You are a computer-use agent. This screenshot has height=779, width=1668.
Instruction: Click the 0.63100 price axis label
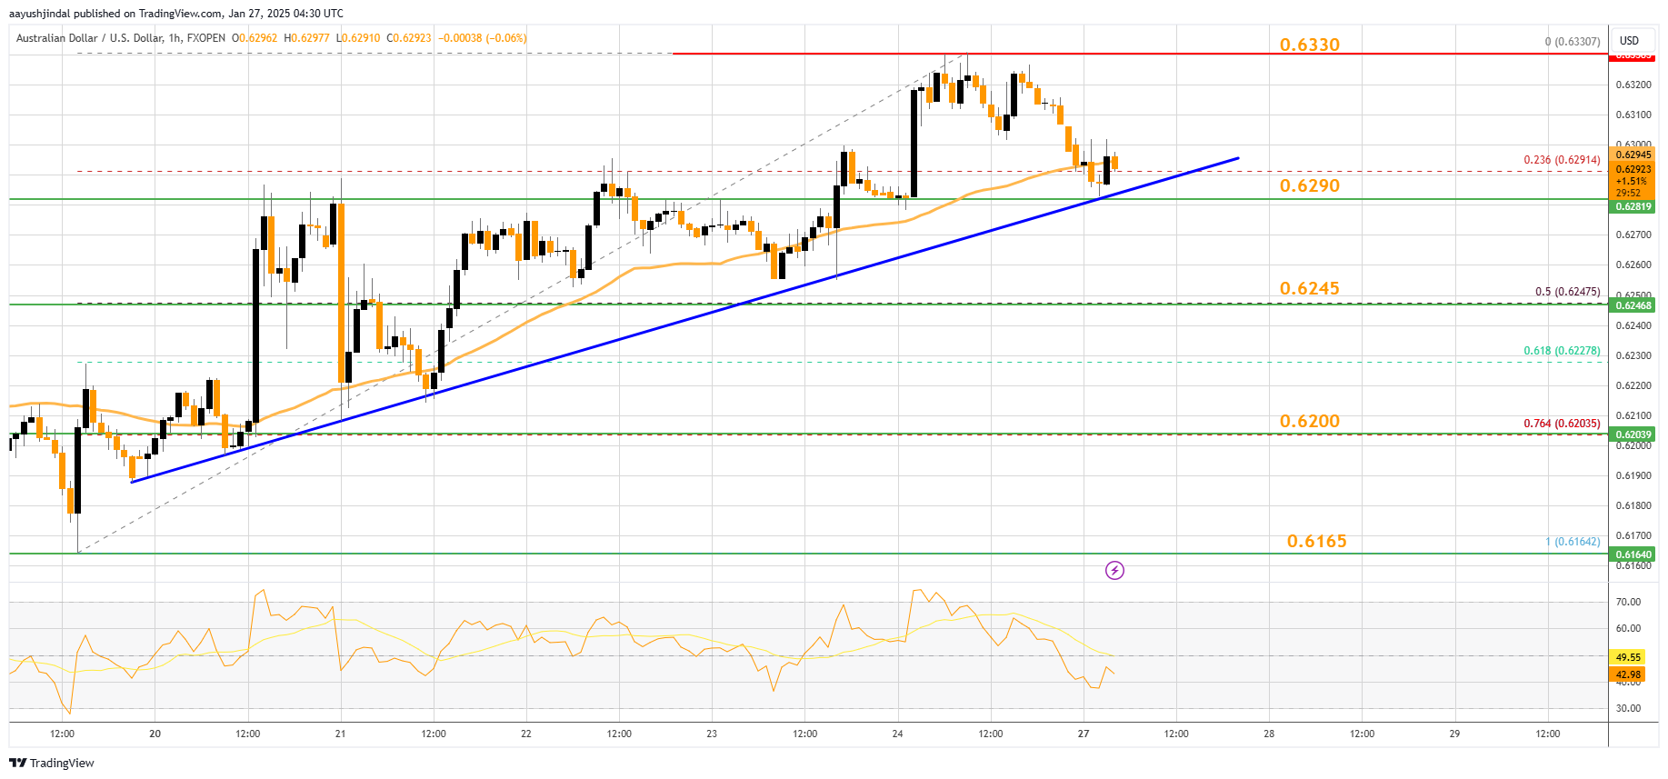(1633, 115)
